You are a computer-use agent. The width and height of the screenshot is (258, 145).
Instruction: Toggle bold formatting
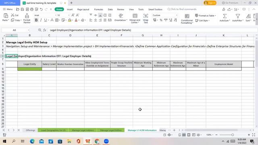[36, 20]
